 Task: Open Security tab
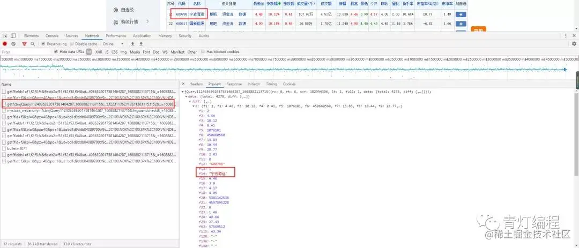(x=185, y=36)
